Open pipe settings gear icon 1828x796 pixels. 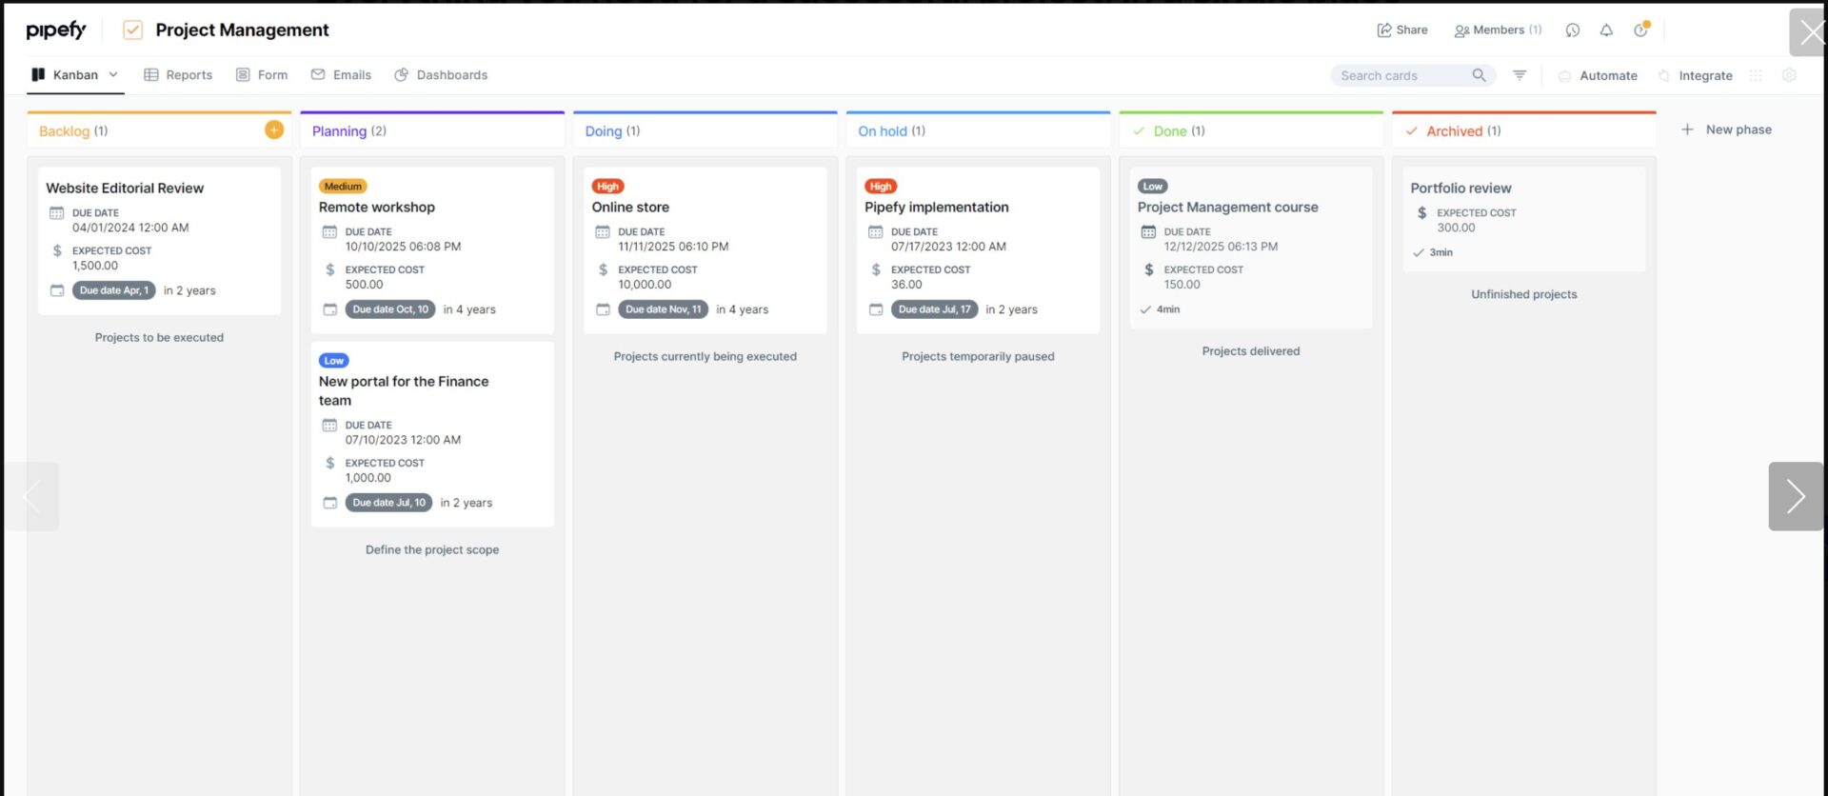click(x=1789, y=75)
